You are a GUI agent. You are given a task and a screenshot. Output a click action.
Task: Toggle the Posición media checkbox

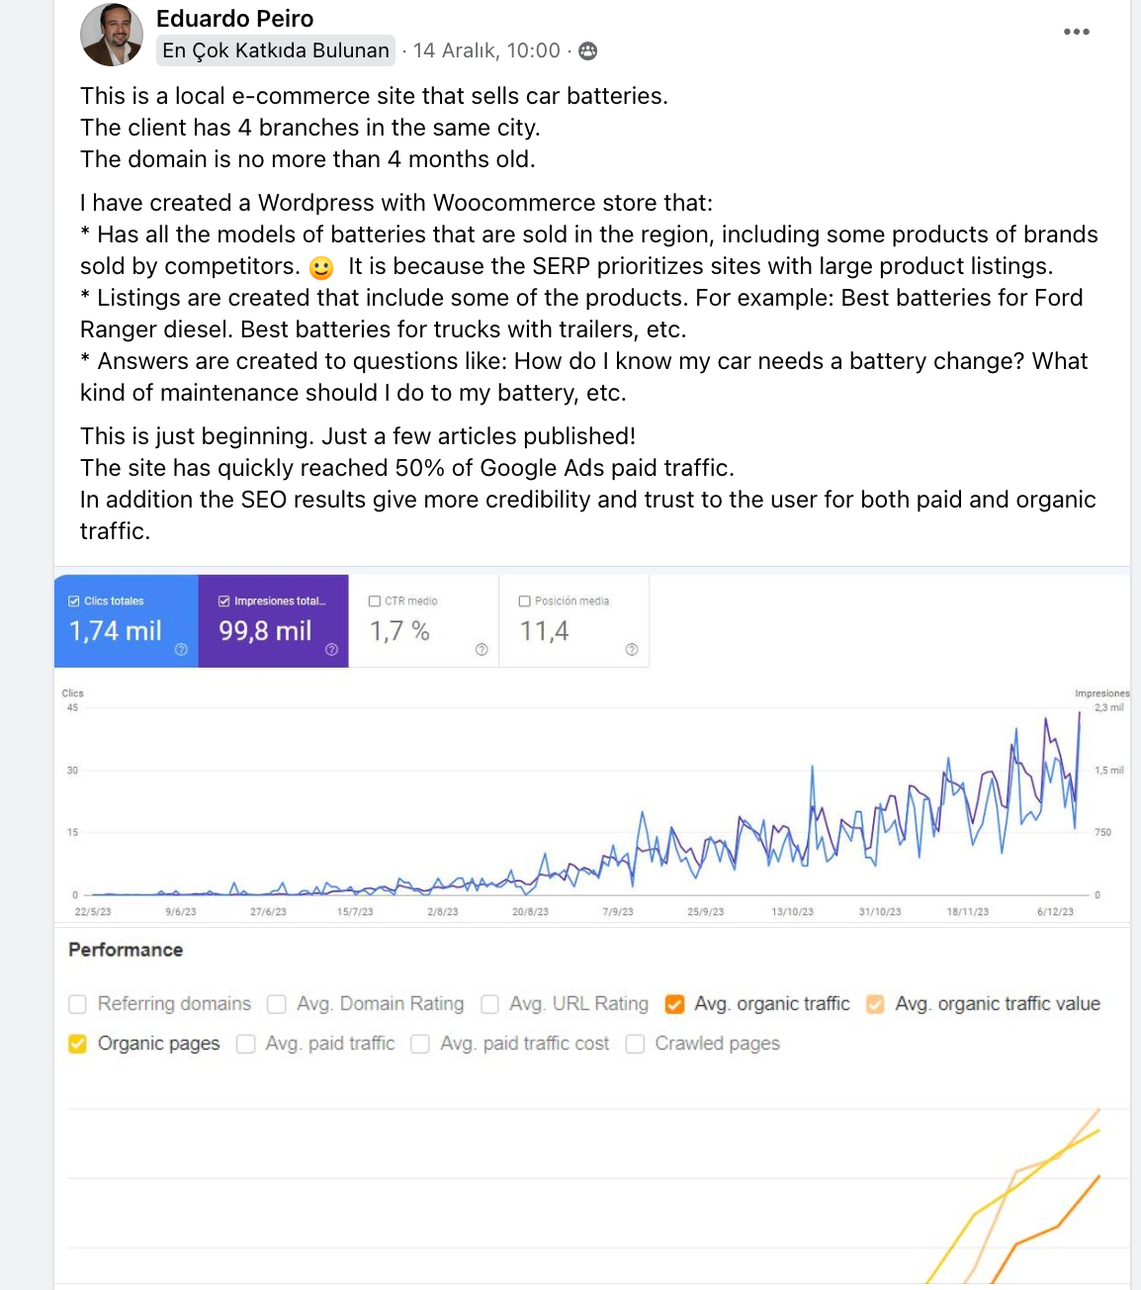click(525, 600)
